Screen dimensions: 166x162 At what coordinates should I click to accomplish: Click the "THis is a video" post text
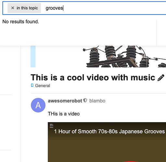coord(64,114)
